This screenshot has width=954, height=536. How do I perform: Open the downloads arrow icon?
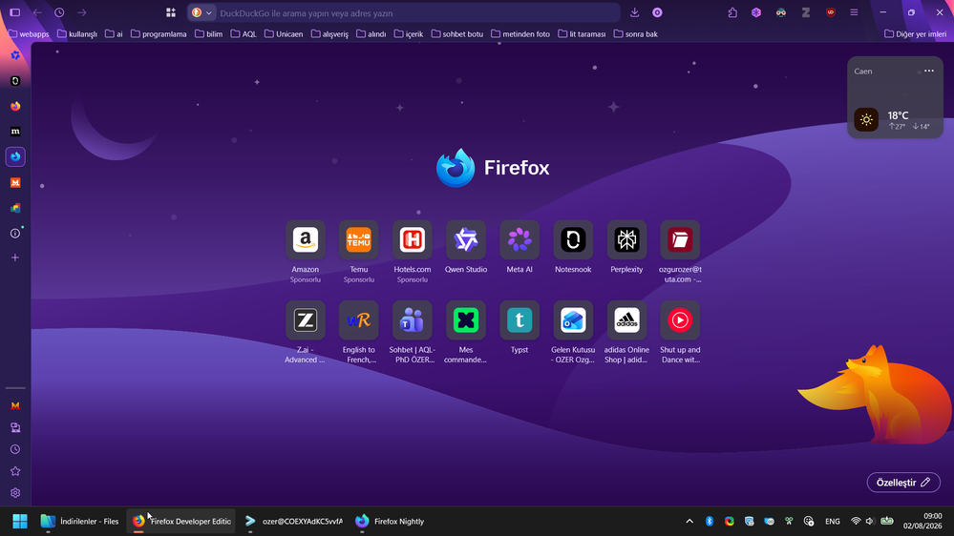[635, 12]
